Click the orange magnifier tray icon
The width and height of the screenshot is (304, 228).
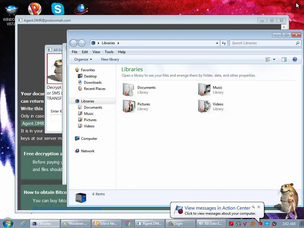(x=253, y=224)
